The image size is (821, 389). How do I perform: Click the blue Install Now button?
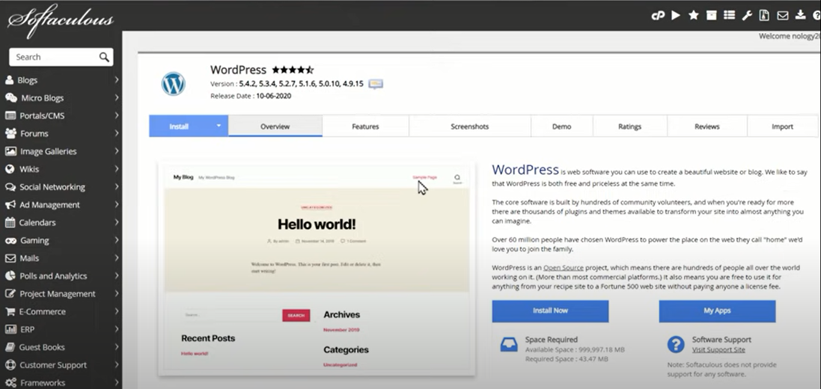coord(550,311)
